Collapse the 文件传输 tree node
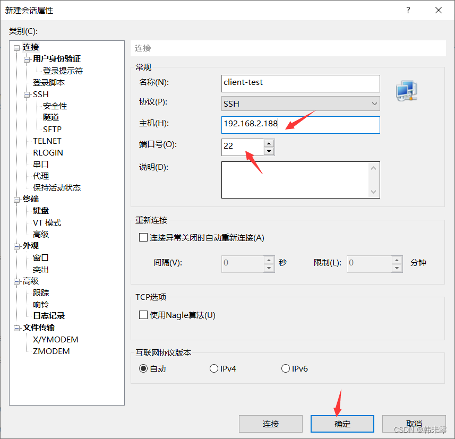 [x=17, y=328]
